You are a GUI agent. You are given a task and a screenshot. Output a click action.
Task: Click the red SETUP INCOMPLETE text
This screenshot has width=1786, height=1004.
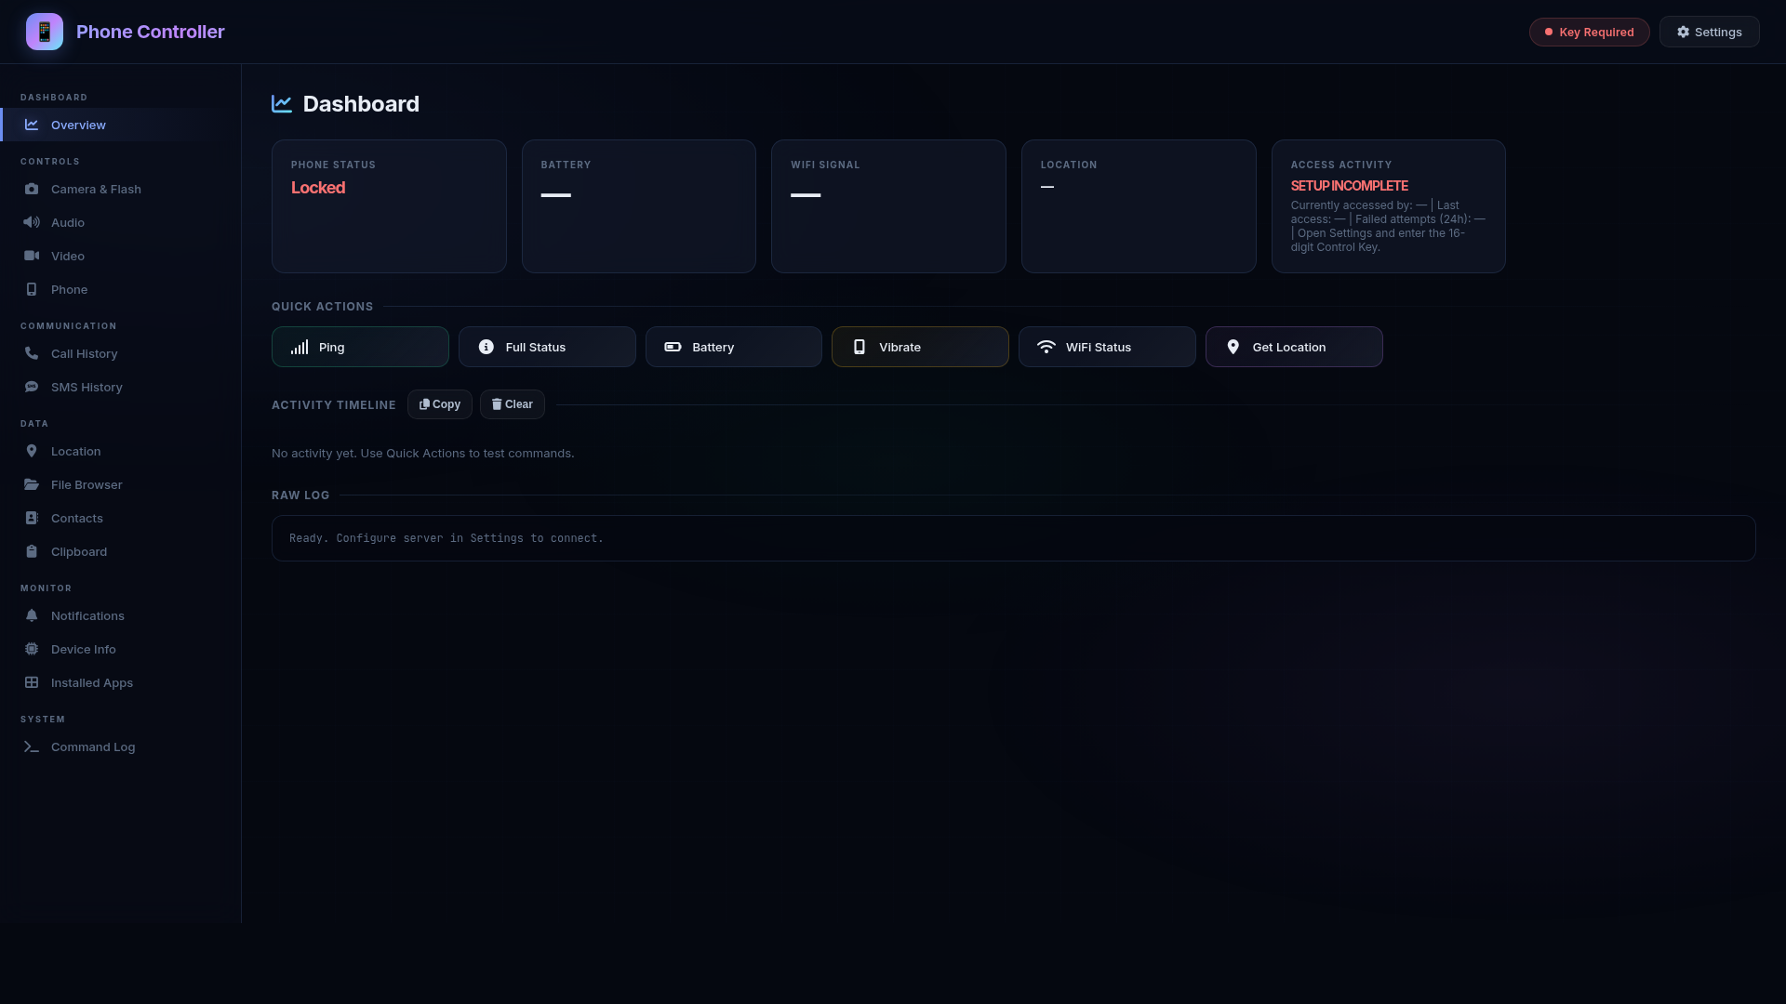pos(1349,186)
